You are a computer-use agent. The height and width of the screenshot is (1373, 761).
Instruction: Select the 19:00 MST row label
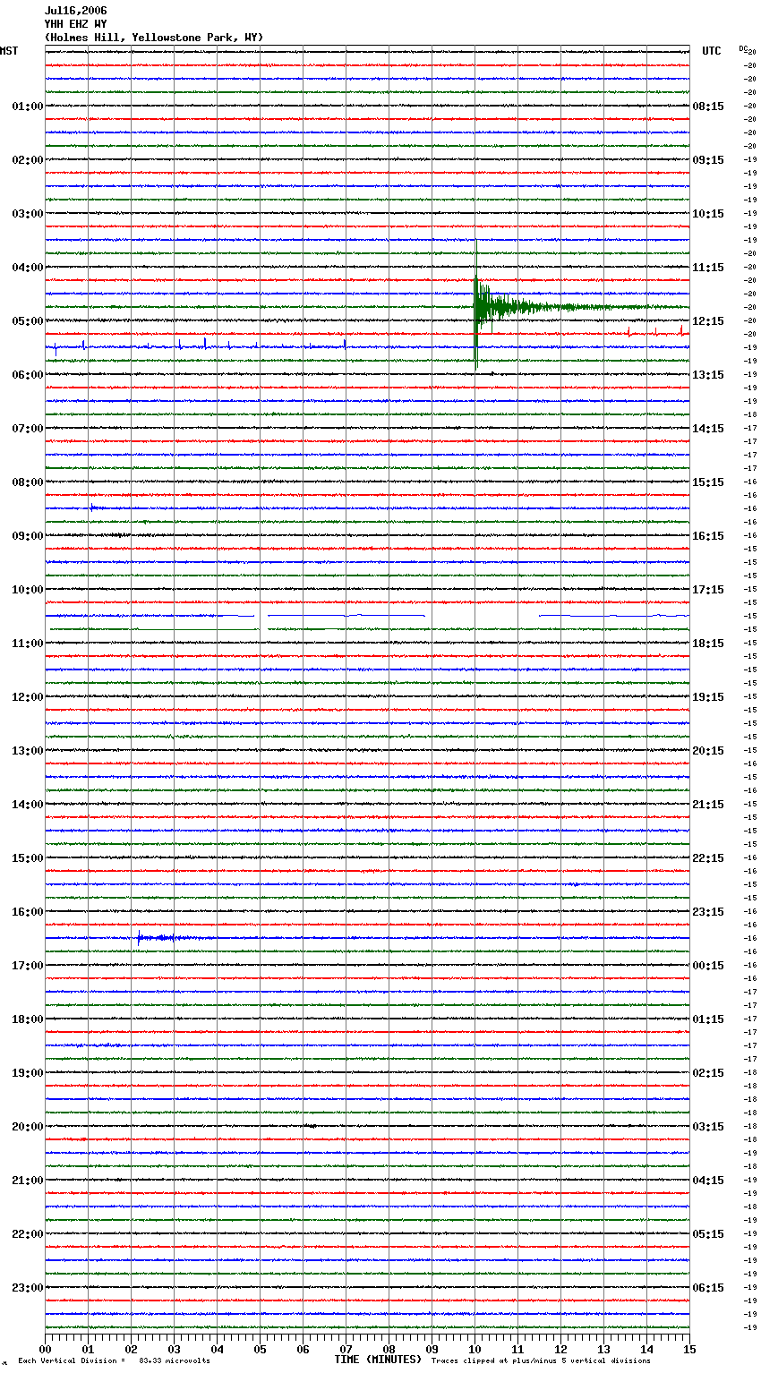(x=28, y=1073)
